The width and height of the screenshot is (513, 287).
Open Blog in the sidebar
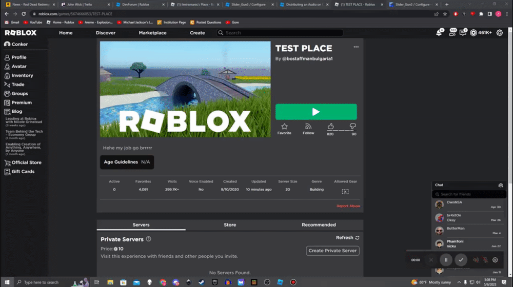[13, 111]
